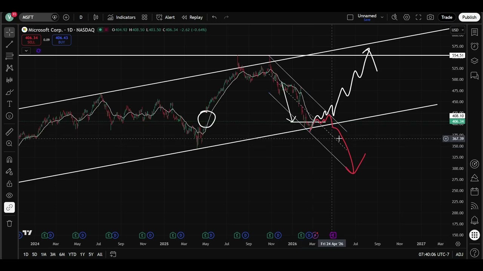The width and height of the screenshot is (483, 271).
Task: Toggle the drawing sync link icon
Action: pos(9,207)
